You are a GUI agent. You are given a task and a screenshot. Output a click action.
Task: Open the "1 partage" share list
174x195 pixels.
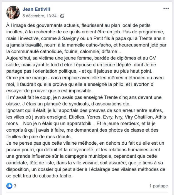pyautogui.click(x=158, y=186)
